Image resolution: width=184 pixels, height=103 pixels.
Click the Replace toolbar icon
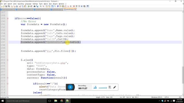[37, 6]
